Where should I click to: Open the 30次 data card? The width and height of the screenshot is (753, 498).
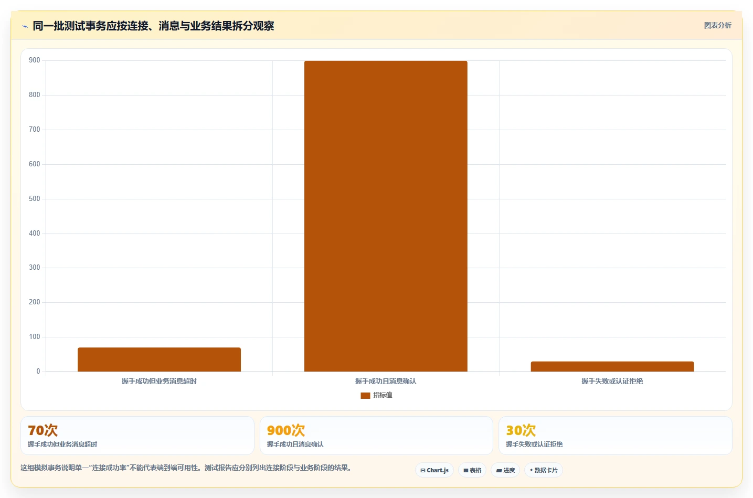(x=615, y=436)
